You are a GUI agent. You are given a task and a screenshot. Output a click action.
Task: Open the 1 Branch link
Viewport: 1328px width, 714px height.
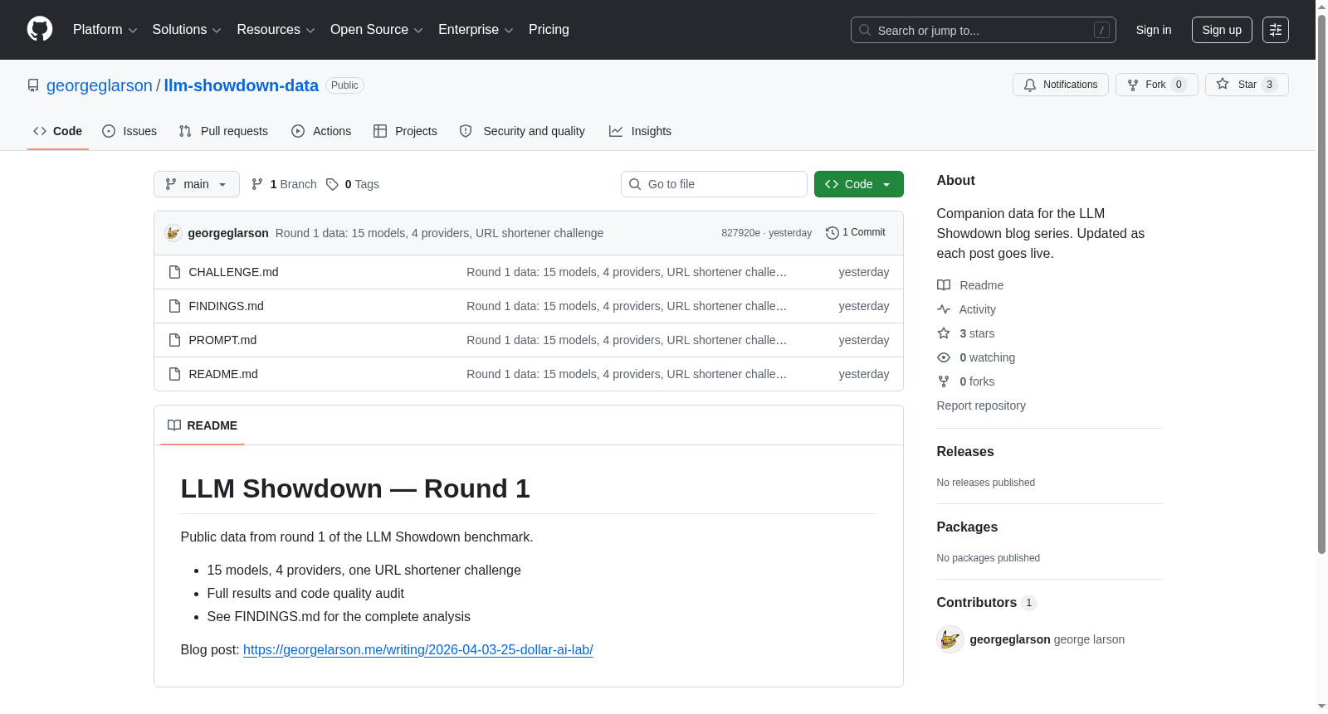284,184
